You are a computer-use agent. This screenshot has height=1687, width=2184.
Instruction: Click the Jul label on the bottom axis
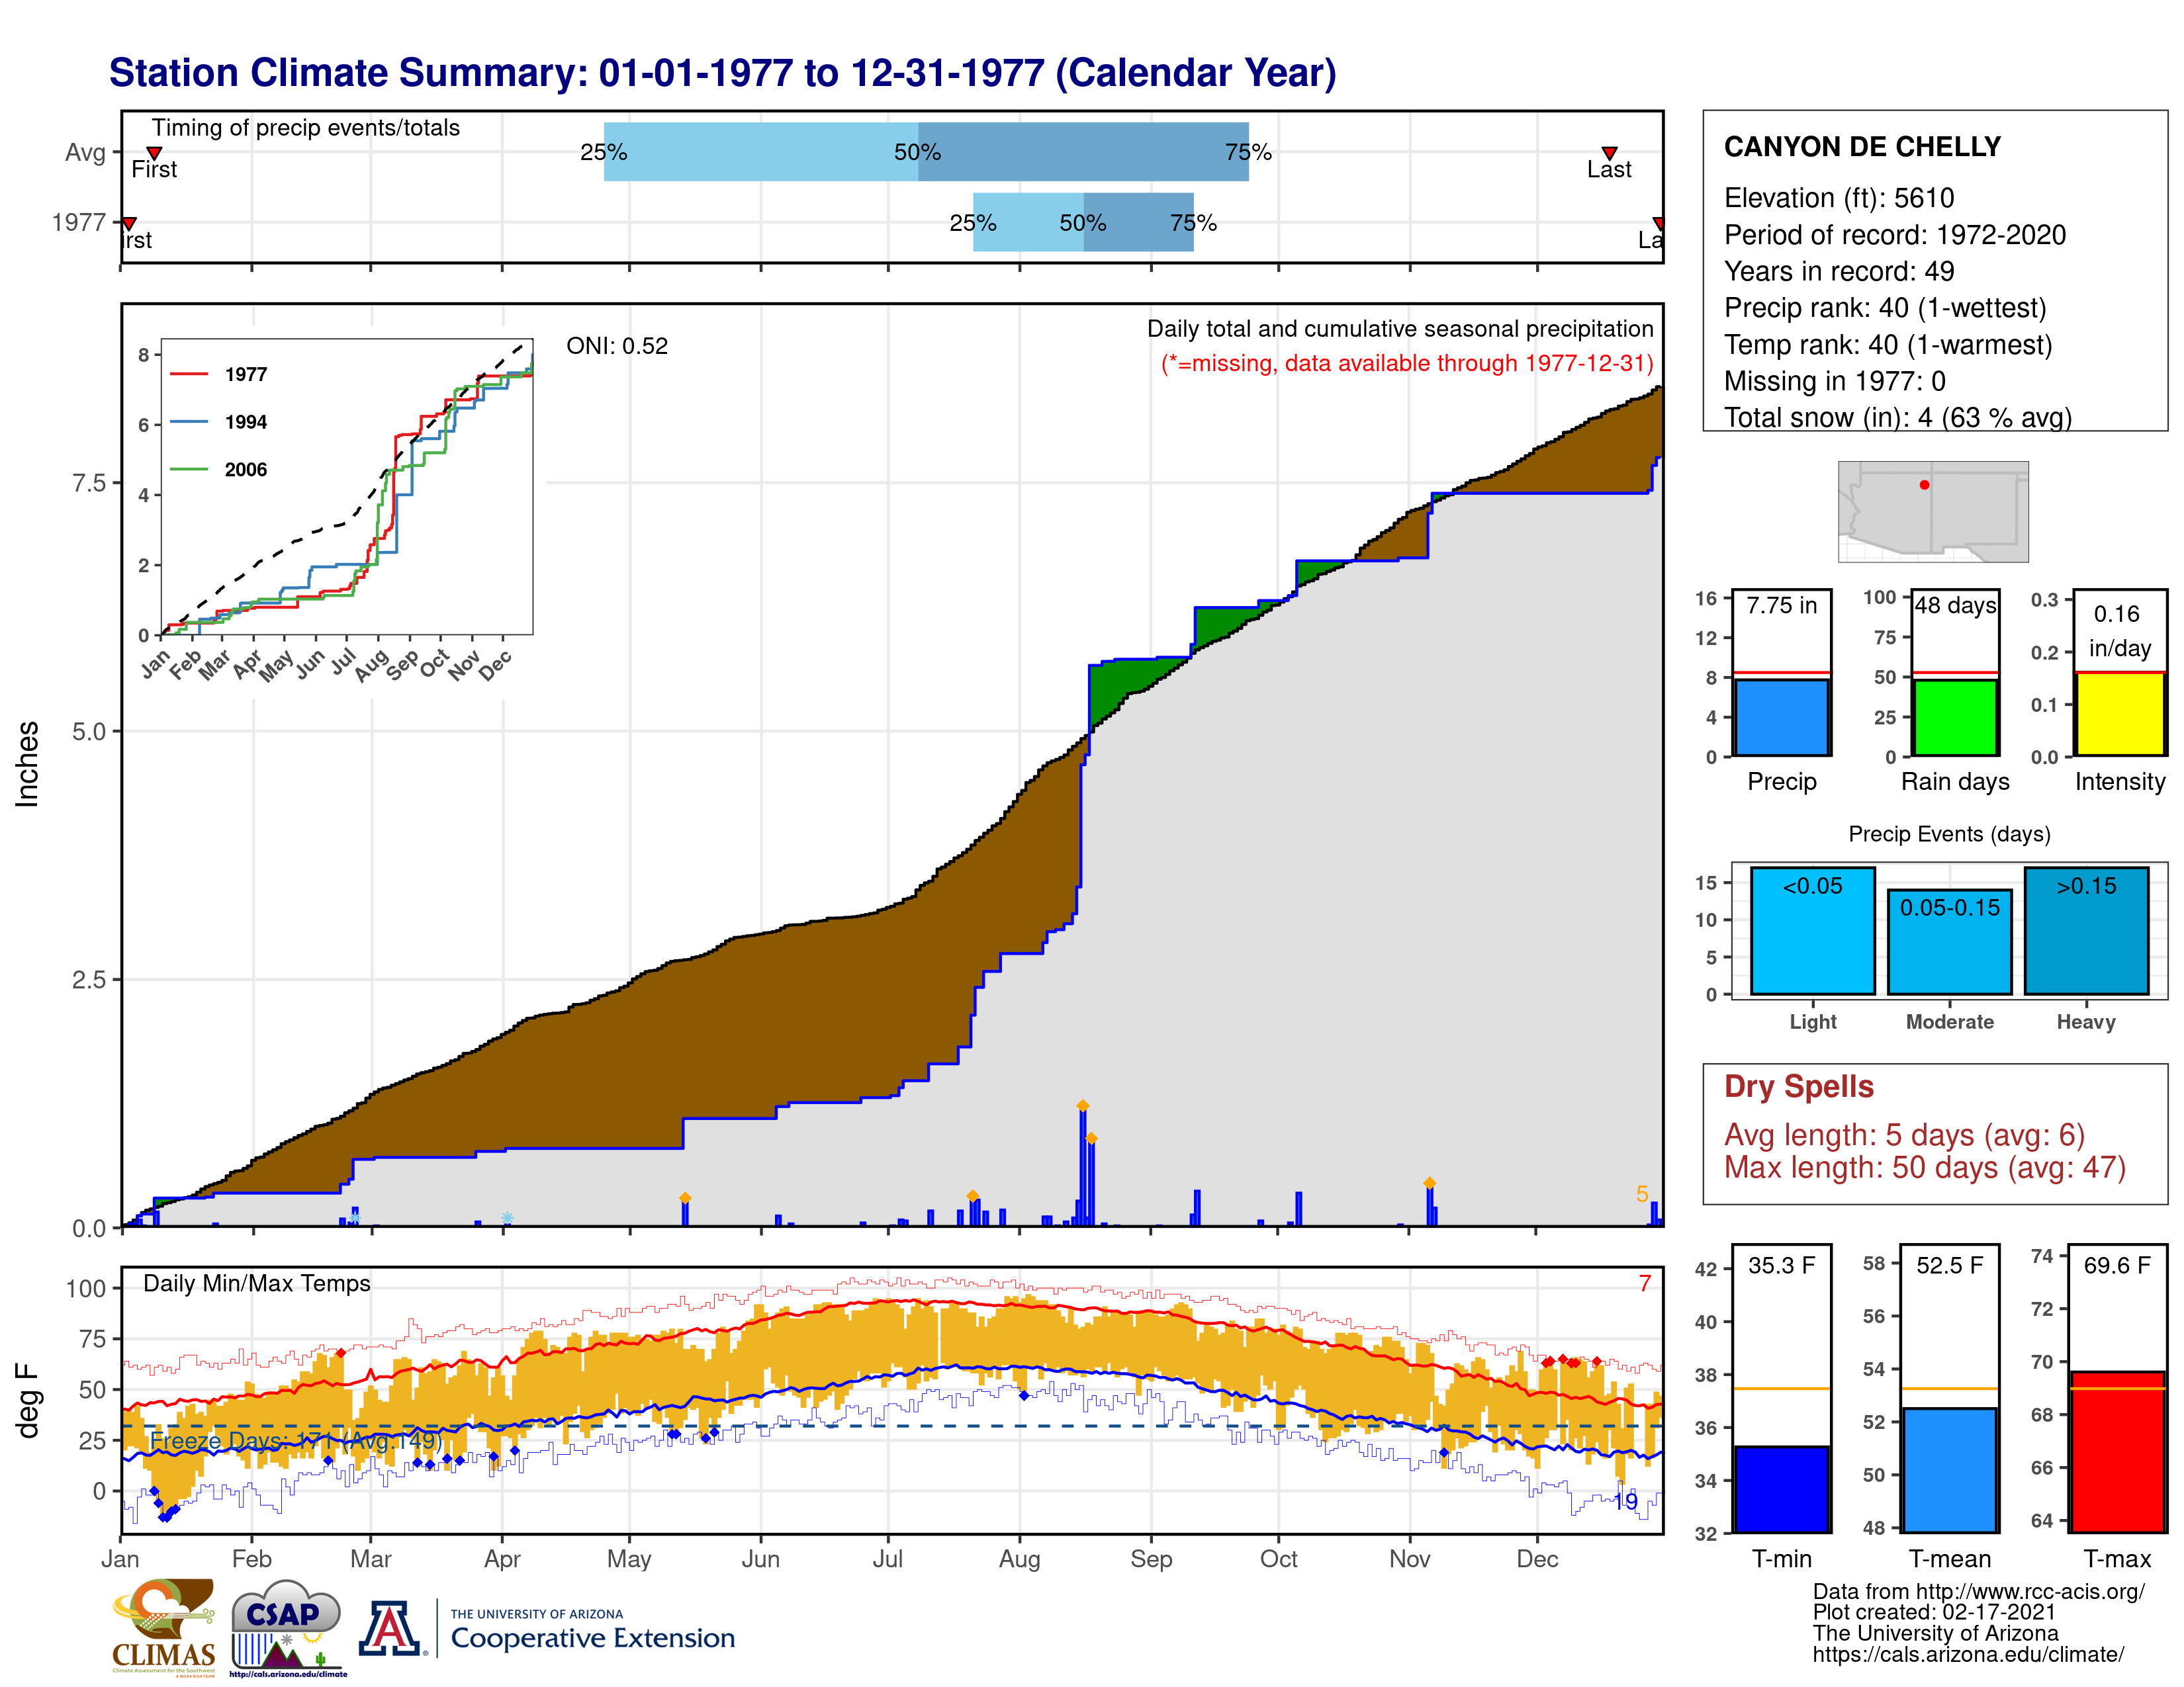coord(888,1559)
